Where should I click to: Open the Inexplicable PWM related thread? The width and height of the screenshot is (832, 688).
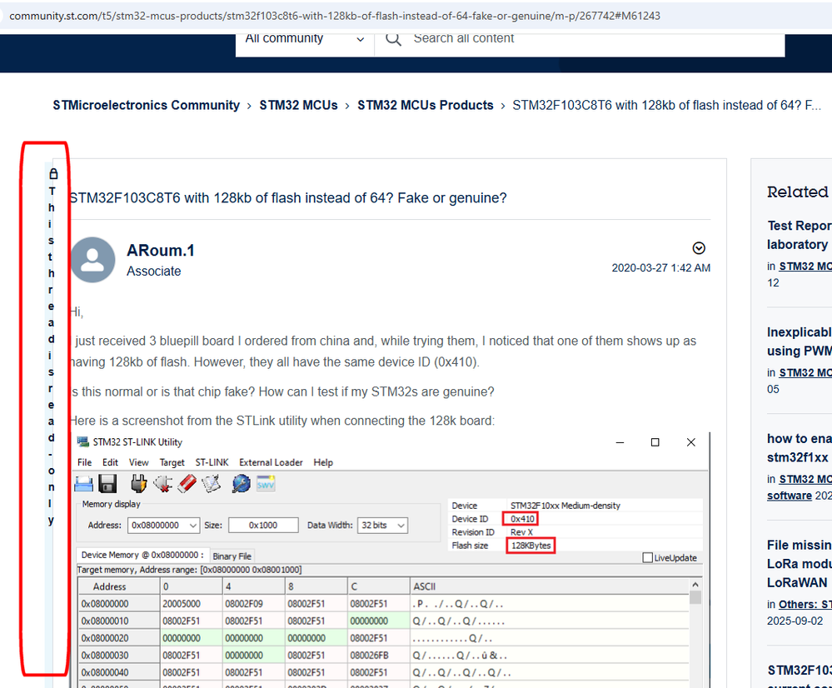(x=799, y=342)
